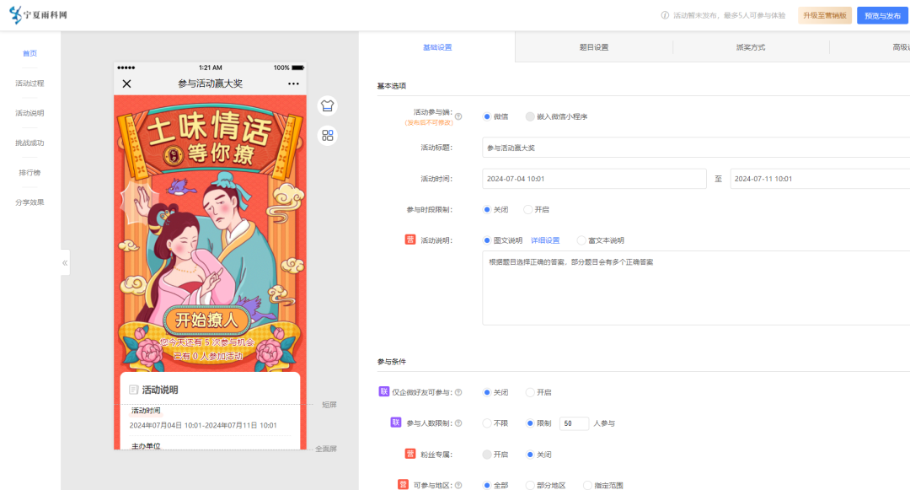Tap 开始撩人 button in phone preview
Screen dimensions: 910x490
[206, 320]
